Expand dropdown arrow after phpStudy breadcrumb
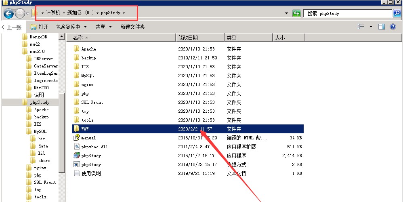This screenshot has height=202, width=403. click(124, 13)
